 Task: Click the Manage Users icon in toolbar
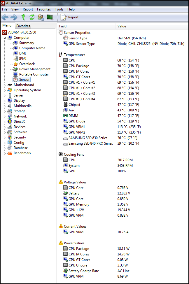pyautogui.click(x=41, y=17)
